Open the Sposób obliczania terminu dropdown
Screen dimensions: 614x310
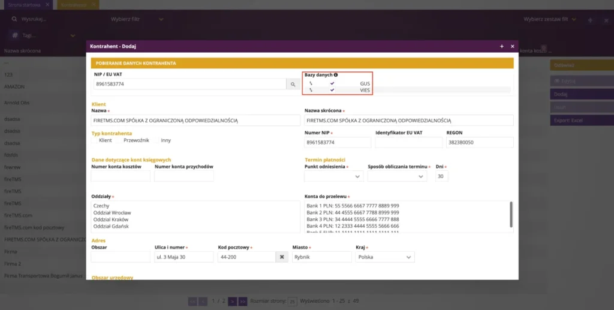[x=397, y=176]
